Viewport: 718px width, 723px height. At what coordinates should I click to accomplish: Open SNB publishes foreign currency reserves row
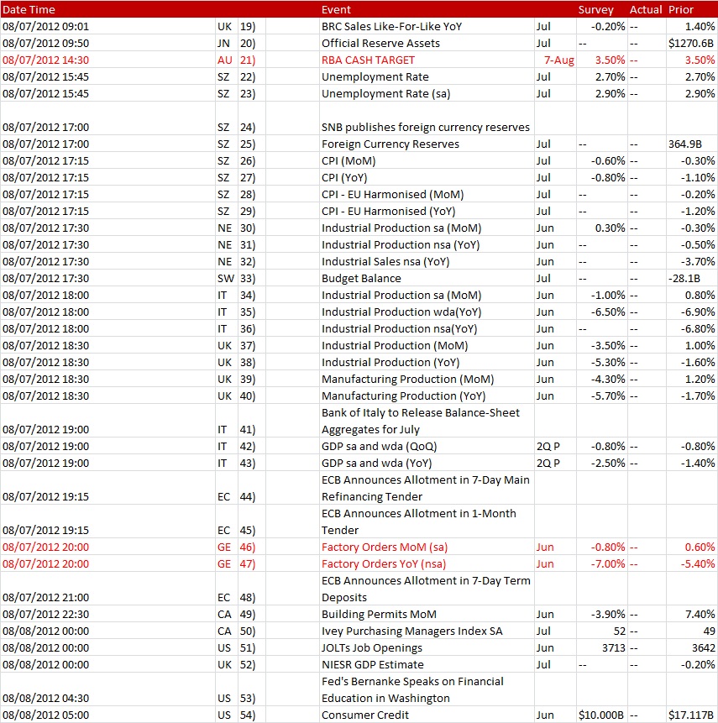pyautogui.click(x=425, y=127)
